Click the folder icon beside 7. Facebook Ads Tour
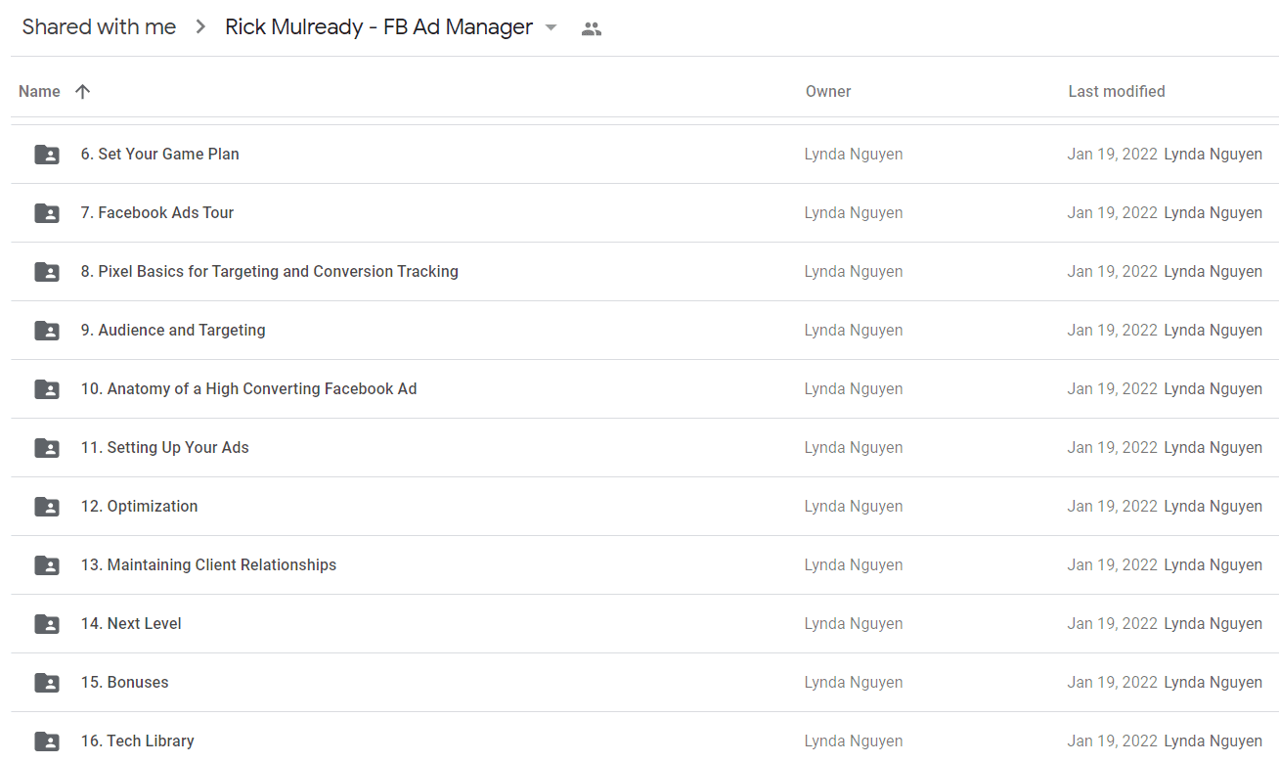Viewport: 1279px width, 763px height. coord(47,213)
